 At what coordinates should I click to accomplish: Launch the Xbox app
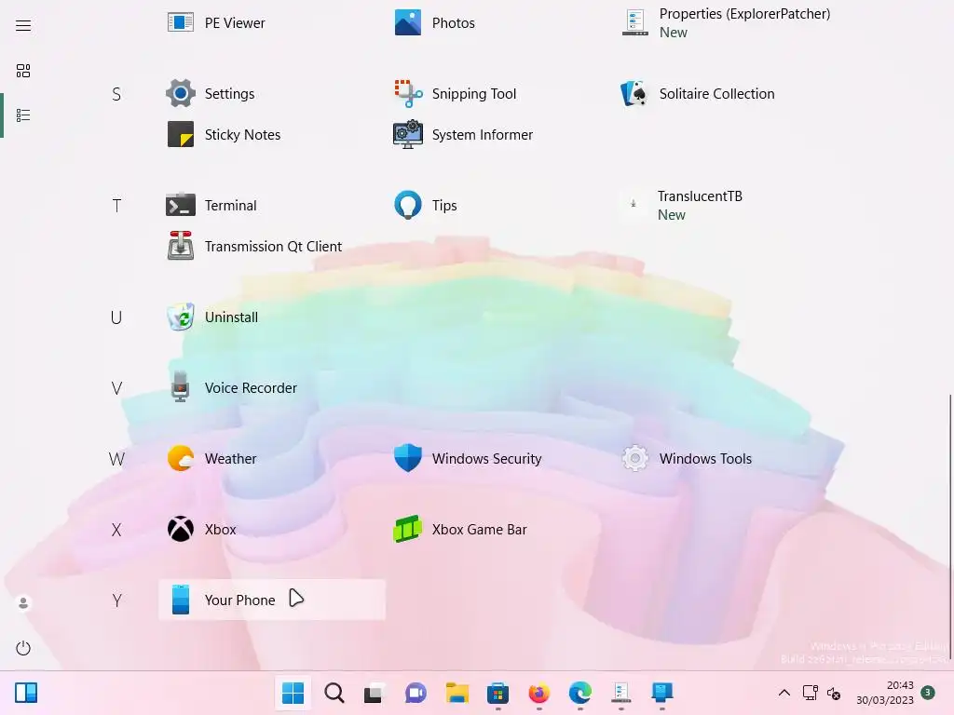tap(272, 530)
